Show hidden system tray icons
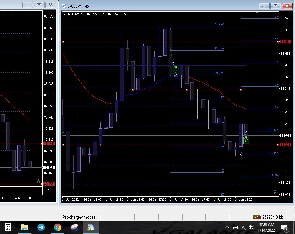This screenshot has height=234, width=295. [227, 227]
